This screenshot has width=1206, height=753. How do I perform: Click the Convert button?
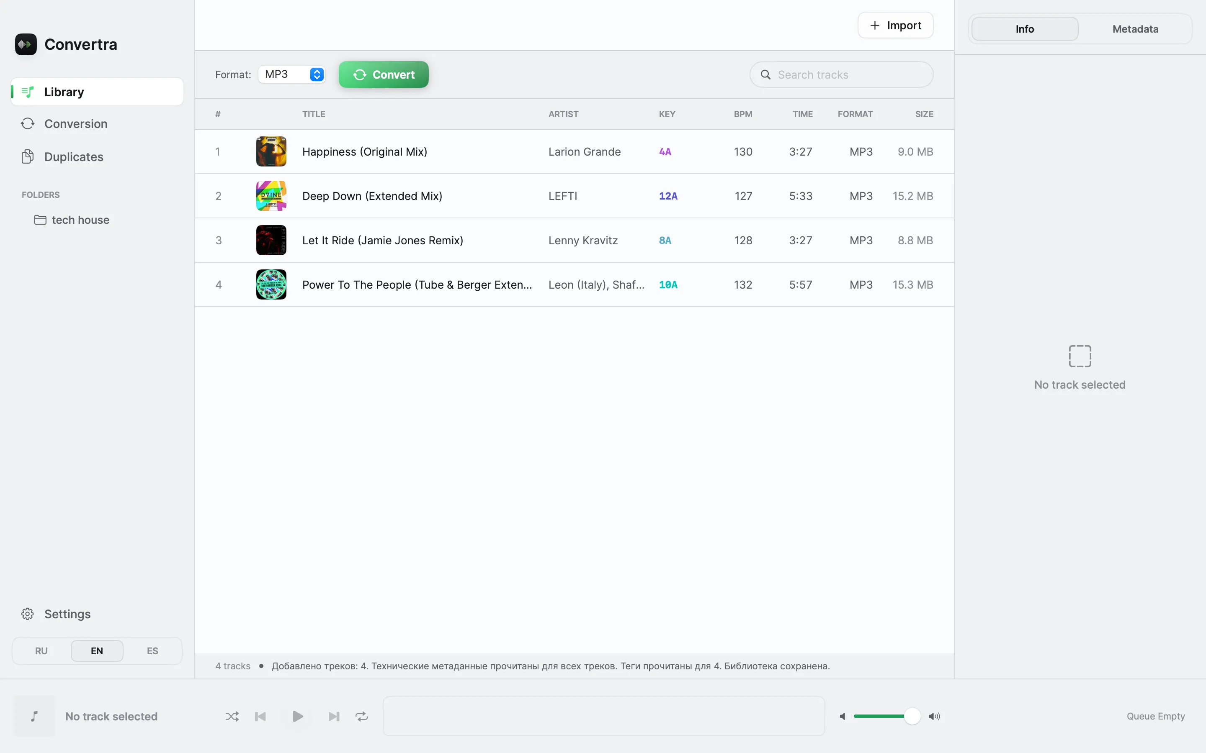tap(384, 75)
